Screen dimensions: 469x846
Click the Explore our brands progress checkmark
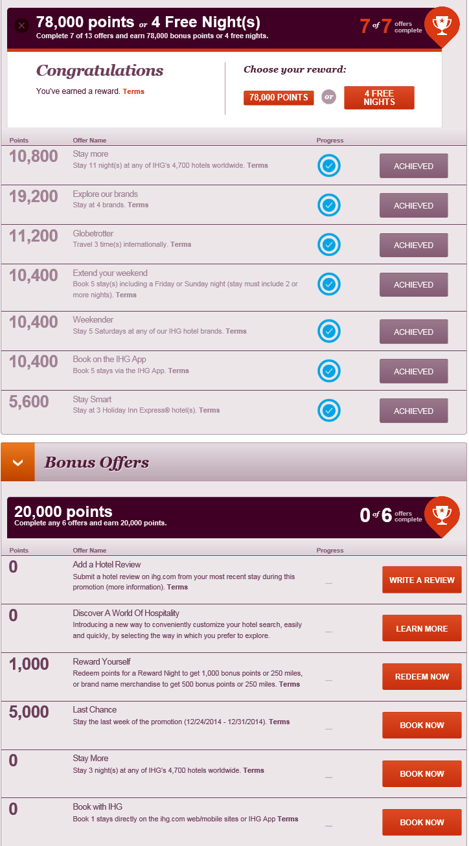coord(329,205)
